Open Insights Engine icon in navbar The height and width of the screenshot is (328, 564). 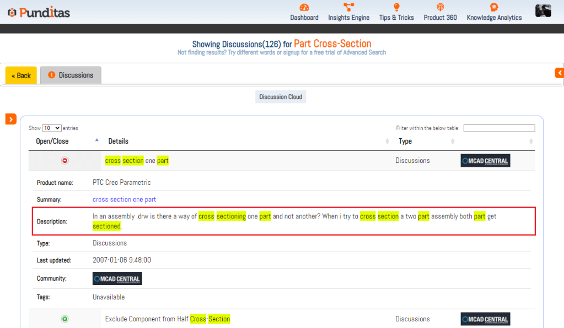click(x=348, y=8)
